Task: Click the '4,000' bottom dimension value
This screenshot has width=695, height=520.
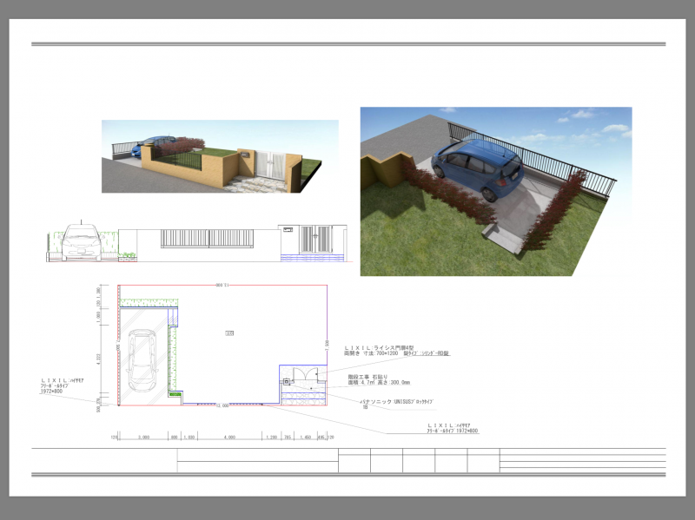Action: pos(229,438)
